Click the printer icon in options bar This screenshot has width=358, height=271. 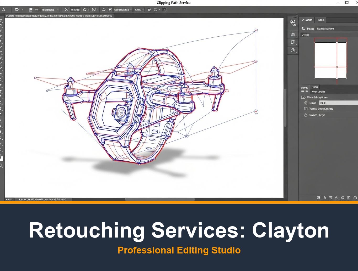pyautogui.click(x=156, y=10)
